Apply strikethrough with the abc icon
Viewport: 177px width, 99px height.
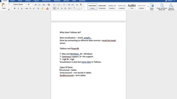[x=27, y=8]
